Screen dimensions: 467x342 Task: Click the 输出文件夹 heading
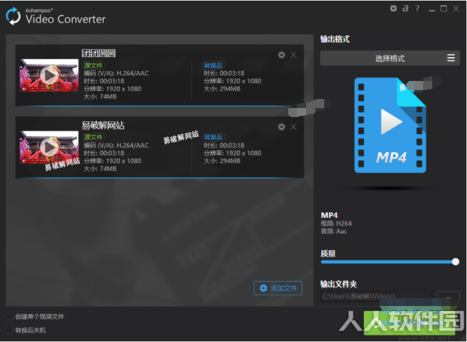click(x=339, y=284)
